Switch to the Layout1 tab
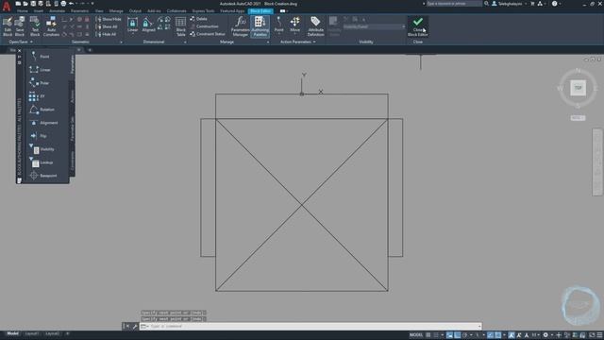 click(x=32, y=333)
